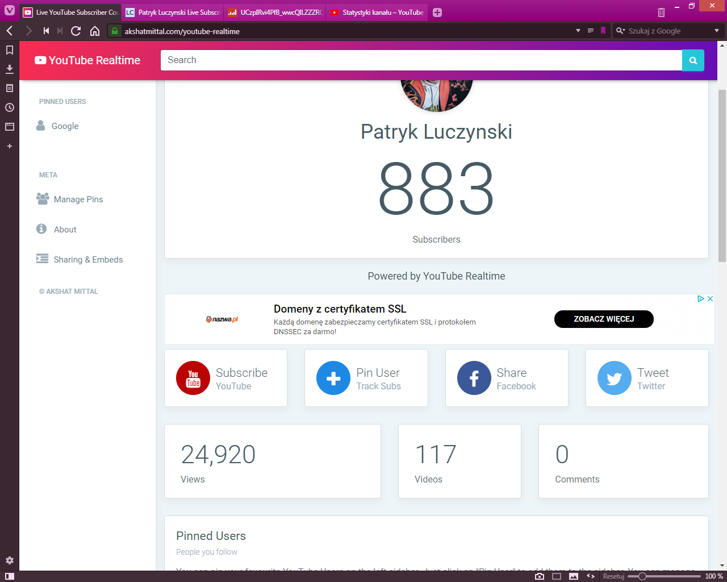Open the Vivaldi main menu
This screenshot has height=582, width=727.
[x=10, y=10]
